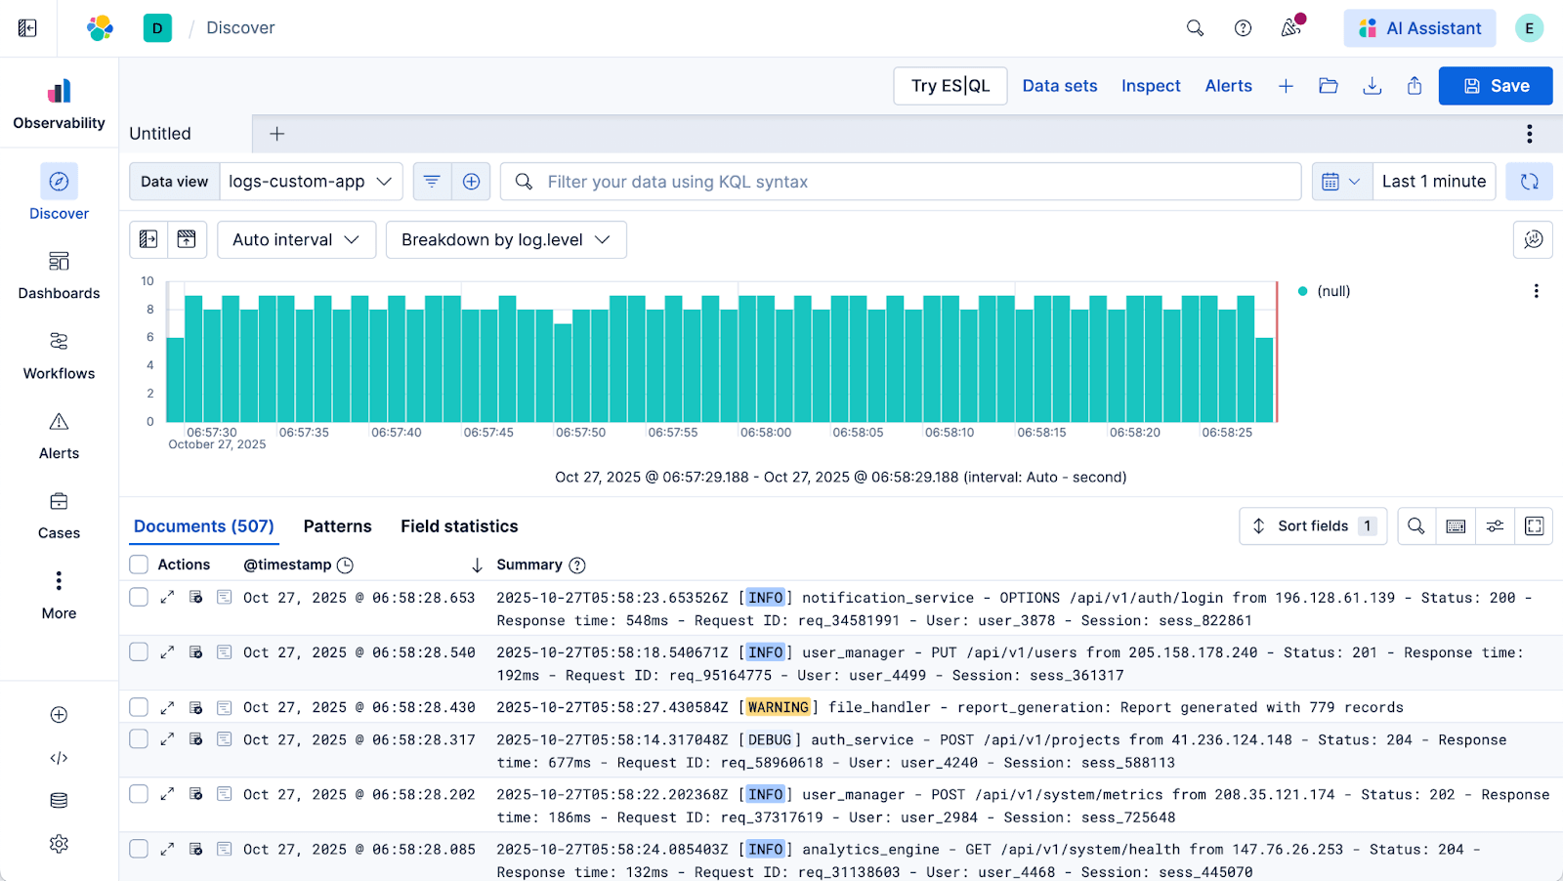Click the (null) legend color dot

[1302, 291]
